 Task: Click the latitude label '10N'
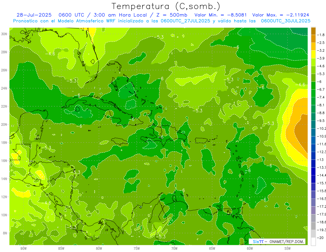pyautogui.click(x=4, y=215)
